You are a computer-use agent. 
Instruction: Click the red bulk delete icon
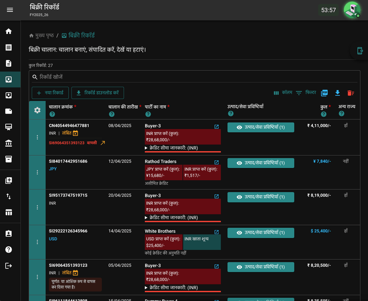tap(351, 93)
